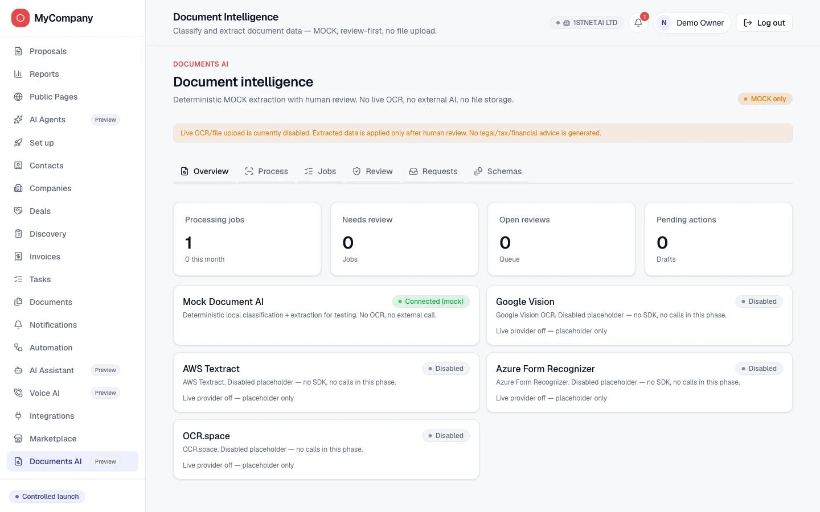This screenshot has width=820, height=512.
Task: Go to Notifications in the sidebar
Action: [72, 325]
